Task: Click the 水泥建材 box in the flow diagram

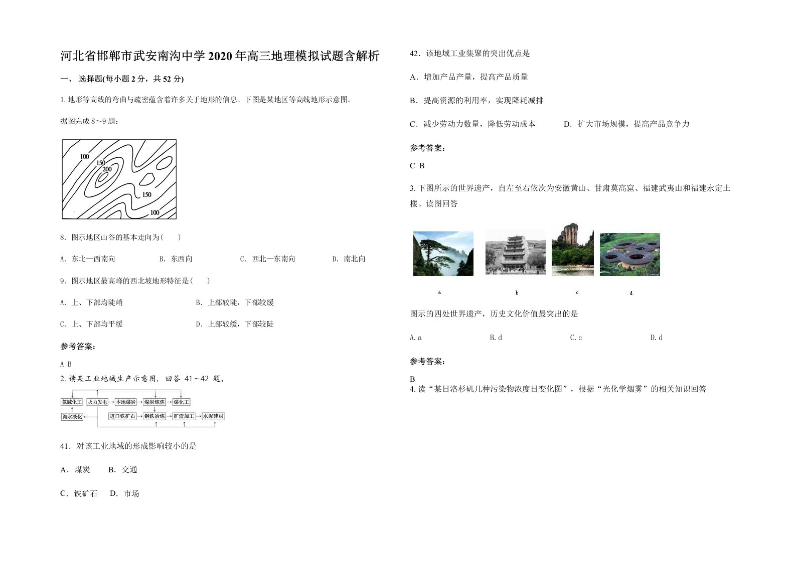Action: click(x=213, y=416)
